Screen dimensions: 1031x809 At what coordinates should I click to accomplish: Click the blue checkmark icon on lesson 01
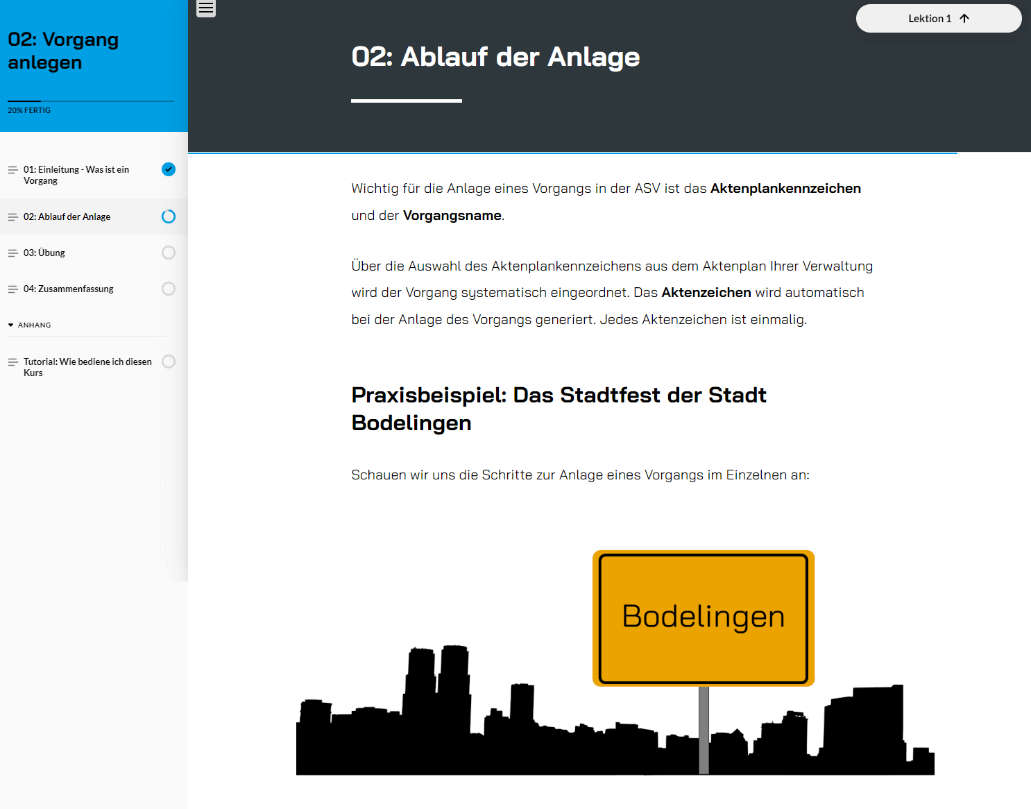(x=168, y=169)
